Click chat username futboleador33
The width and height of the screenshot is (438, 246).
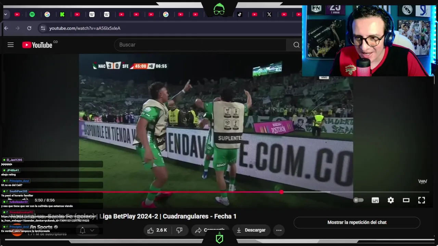[x=18, y=202]
